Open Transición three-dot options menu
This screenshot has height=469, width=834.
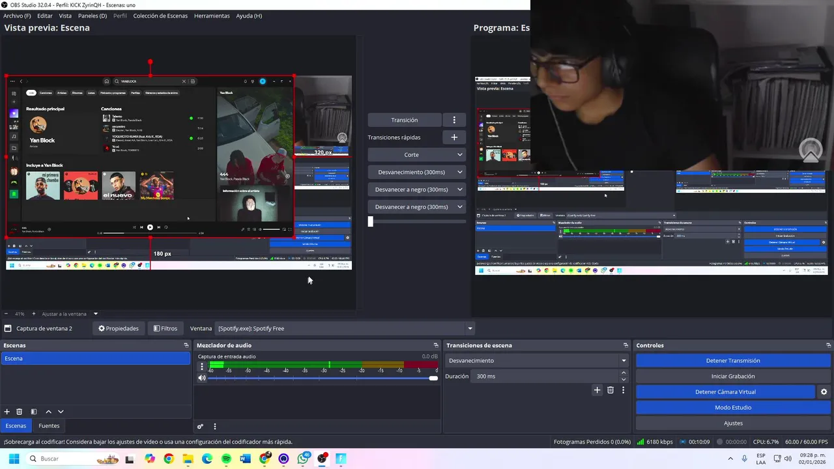(x=454, y=120)
